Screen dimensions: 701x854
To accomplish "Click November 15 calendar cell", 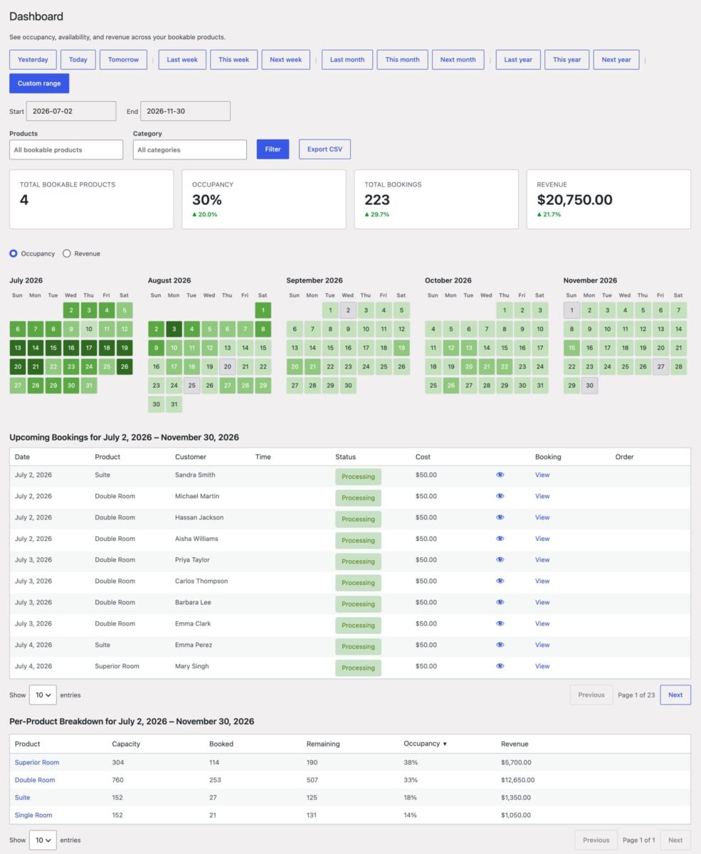I will click(x=572, y=349).
